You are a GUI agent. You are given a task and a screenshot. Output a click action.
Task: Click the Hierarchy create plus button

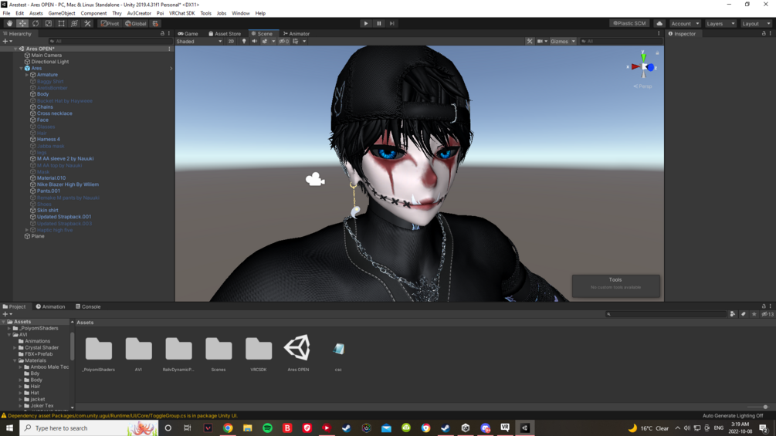pos(5,41)
